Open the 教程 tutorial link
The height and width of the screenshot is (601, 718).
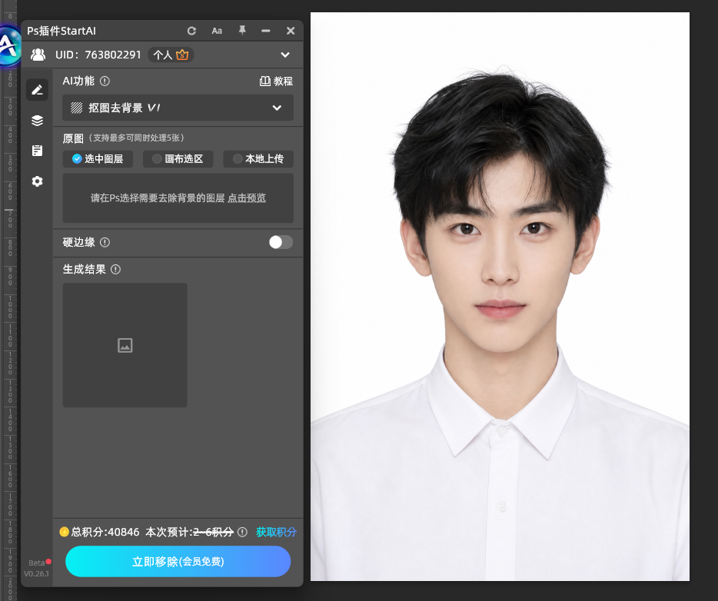pyautogui.click(x=276, y=81)
